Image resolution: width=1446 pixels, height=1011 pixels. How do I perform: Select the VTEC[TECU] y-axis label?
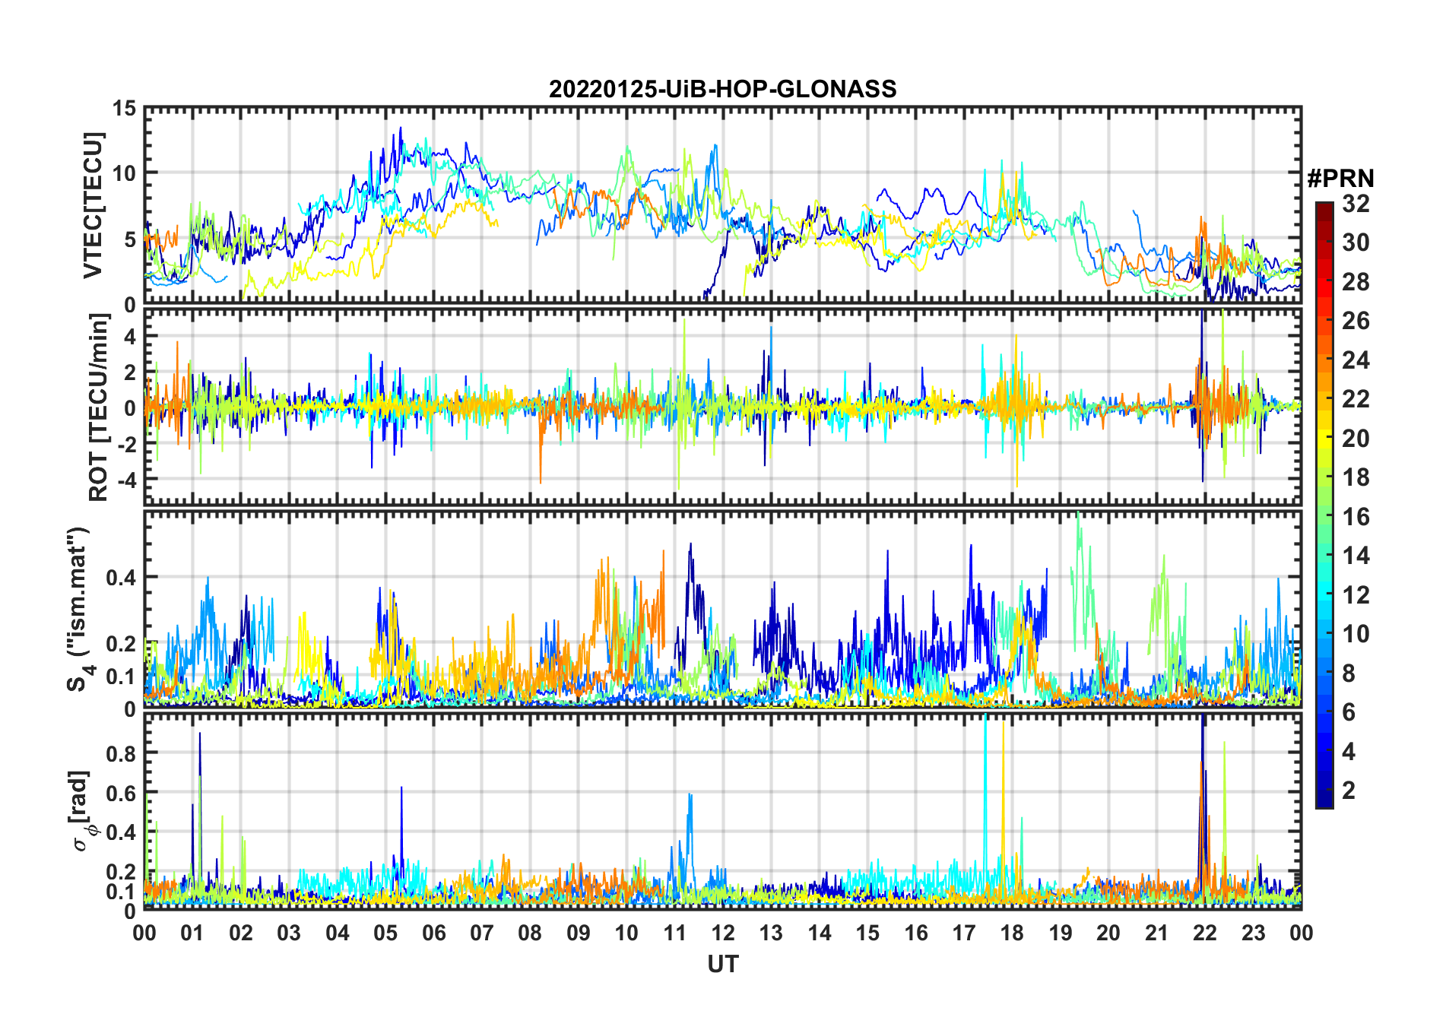click(93, 206)
